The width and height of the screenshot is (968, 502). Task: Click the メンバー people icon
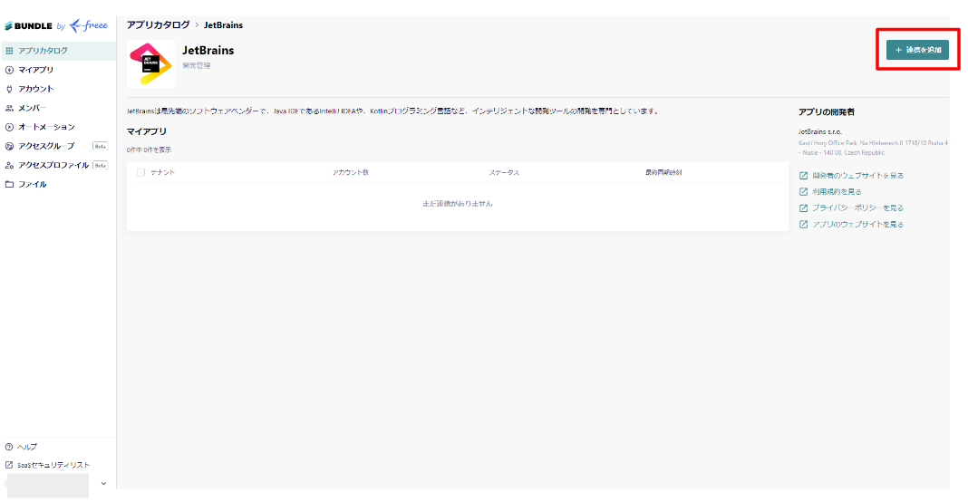coord(9,108)
